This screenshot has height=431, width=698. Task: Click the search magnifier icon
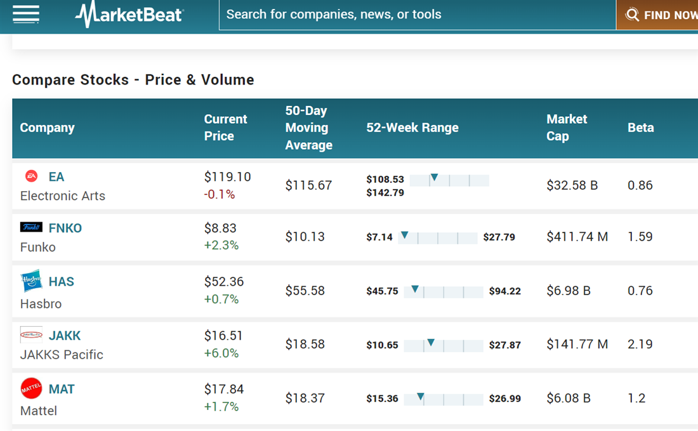(x=632, y=15)
